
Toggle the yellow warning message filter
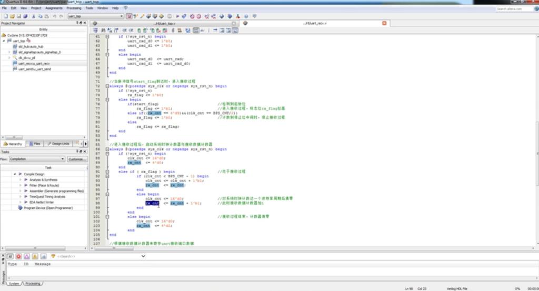click(x=35, y=256)
